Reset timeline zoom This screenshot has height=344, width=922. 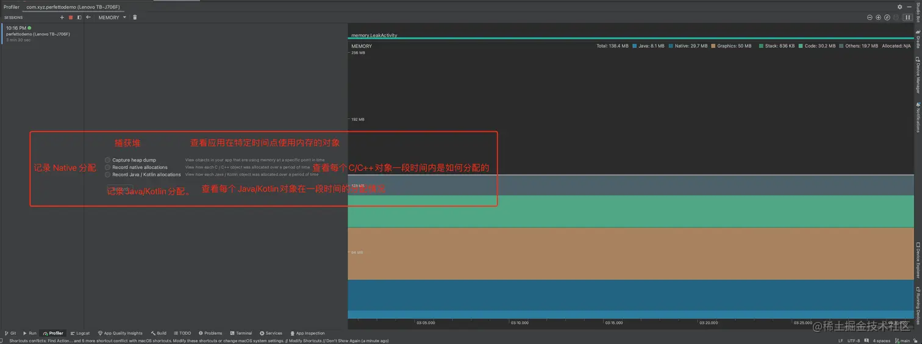887,18
